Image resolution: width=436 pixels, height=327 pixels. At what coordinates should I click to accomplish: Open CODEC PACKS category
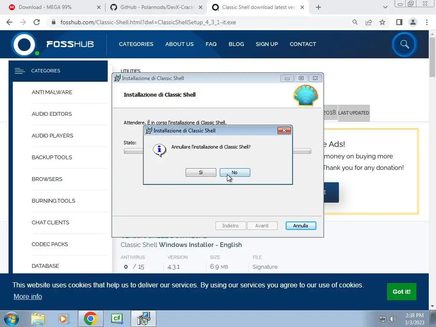50,244
